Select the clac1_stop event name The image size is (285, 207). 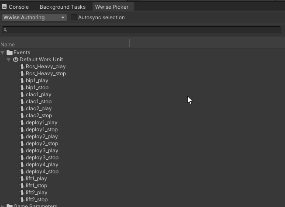tap(39, 102)
